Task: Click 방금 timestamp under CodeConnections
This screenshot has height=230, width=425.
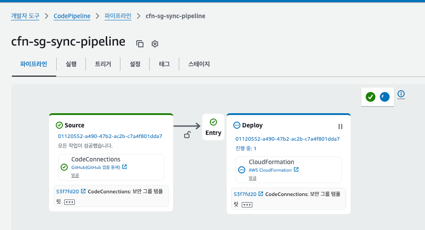Action: point(75,176)
